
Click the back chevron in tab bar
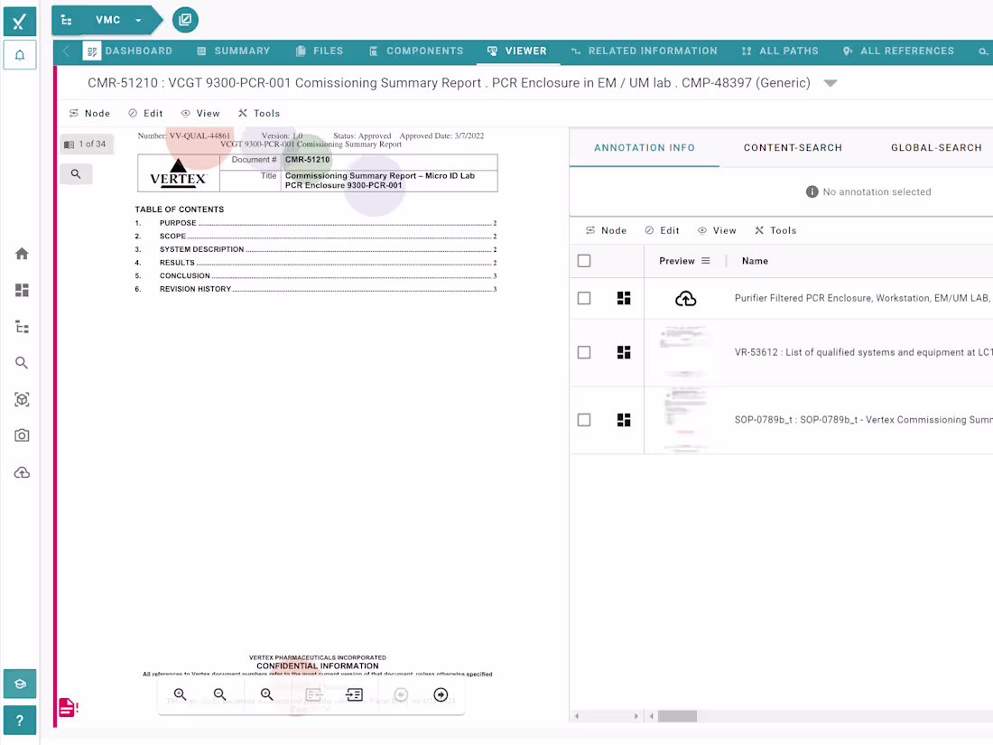click(x=66, y=51)
